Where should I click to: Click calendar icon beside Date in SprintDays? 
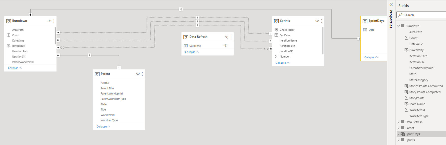click(x=365, y=30)
